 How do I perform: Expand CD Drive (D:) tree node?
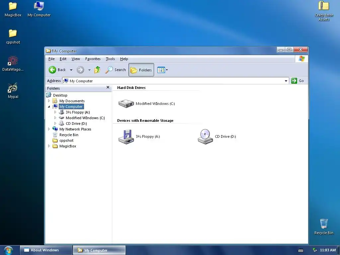tap(55, 124)
